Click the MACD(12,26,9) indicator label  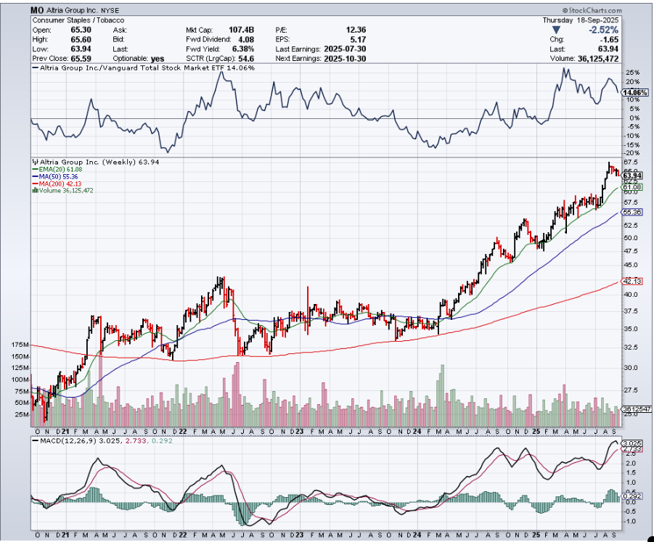pos(68,440)
